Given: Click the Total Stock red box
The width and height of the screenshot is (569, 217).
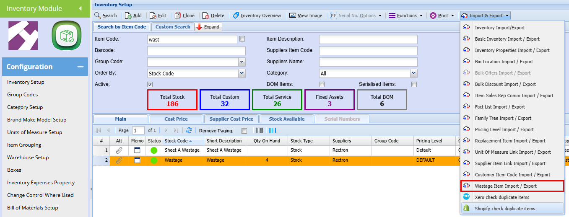Looking at the screenshot, I should [x=172, y=100].
